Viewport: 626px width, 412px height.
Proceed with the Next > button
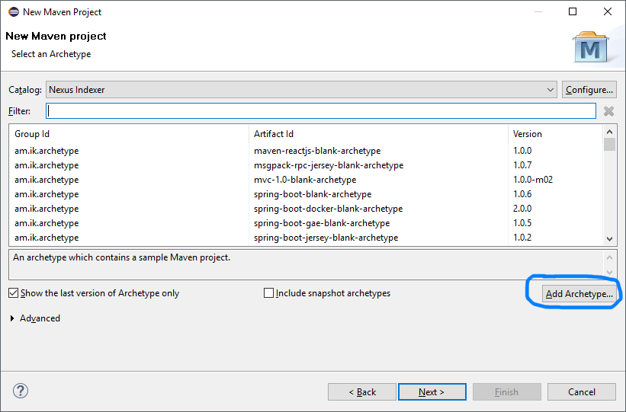432,392
